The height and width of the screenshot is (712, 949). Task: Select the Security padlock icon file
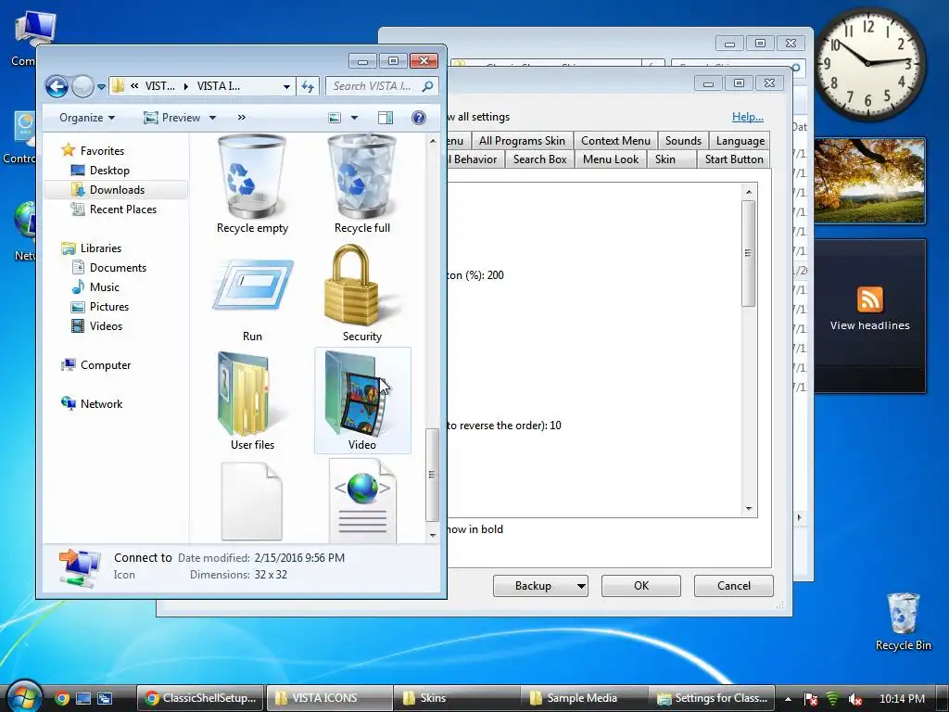click(362, 293)
